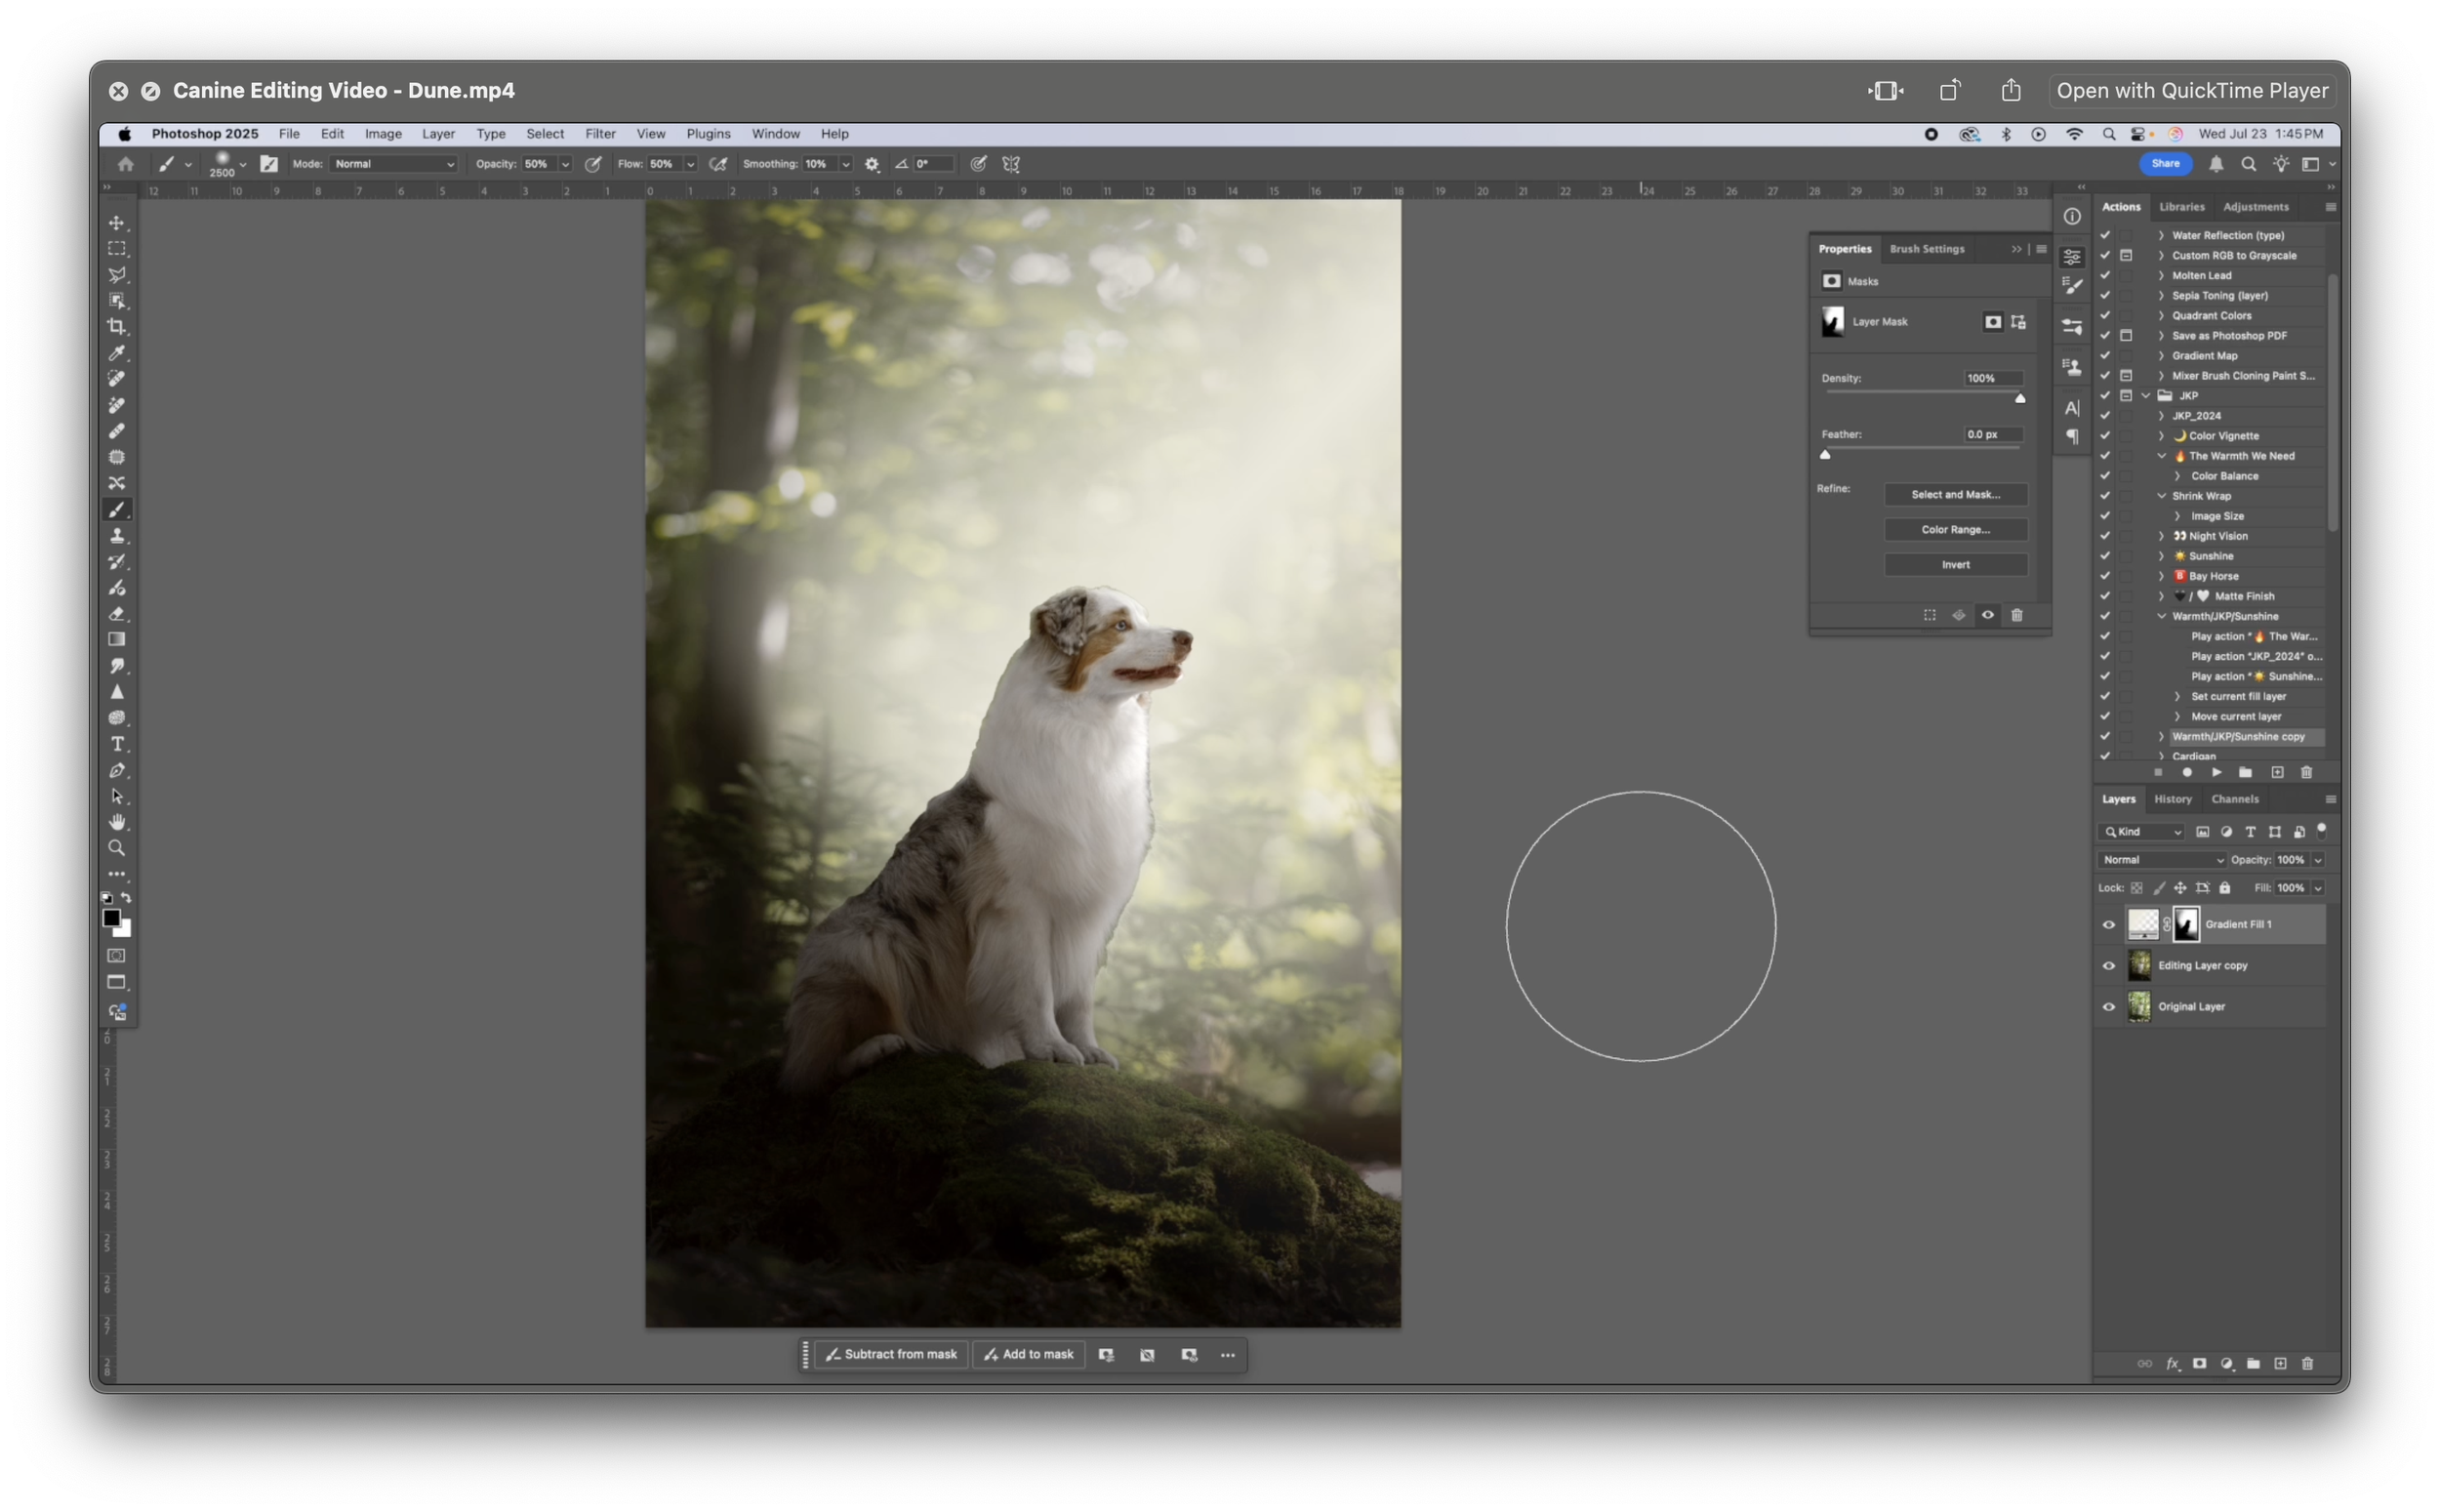The height and width of the screenshot is (1512, 2440).
Task: Toggle visibility of Original Layer
Action: pyautogui.click(x=2109, y=1007)
